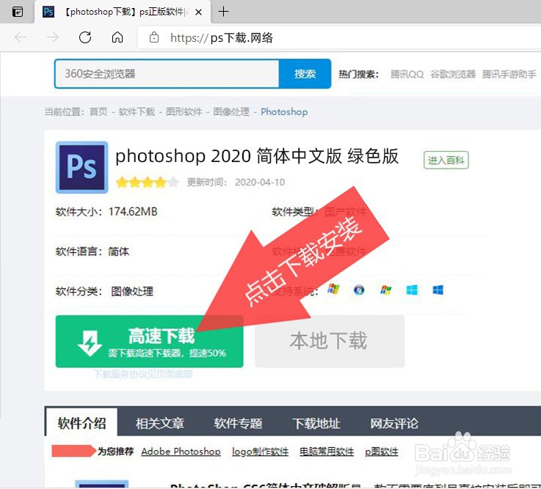Screen dimensions: 541x489
Task: Open hot search 腾讯手游助手
Action: coord(509,74)
